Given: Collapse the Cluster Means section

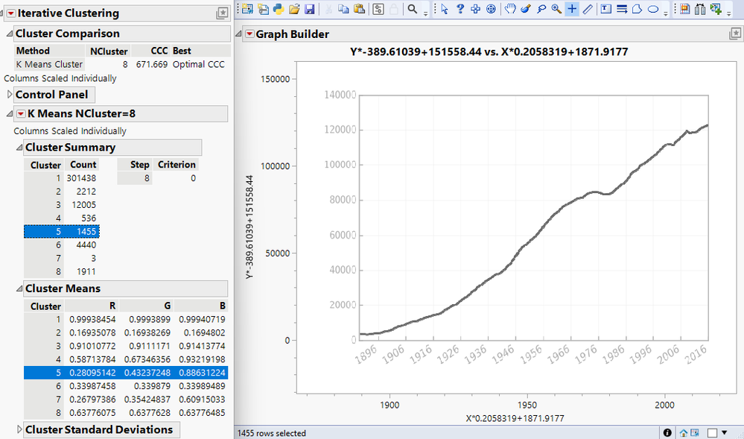Looking at the screenshot, I should [19, 288].
